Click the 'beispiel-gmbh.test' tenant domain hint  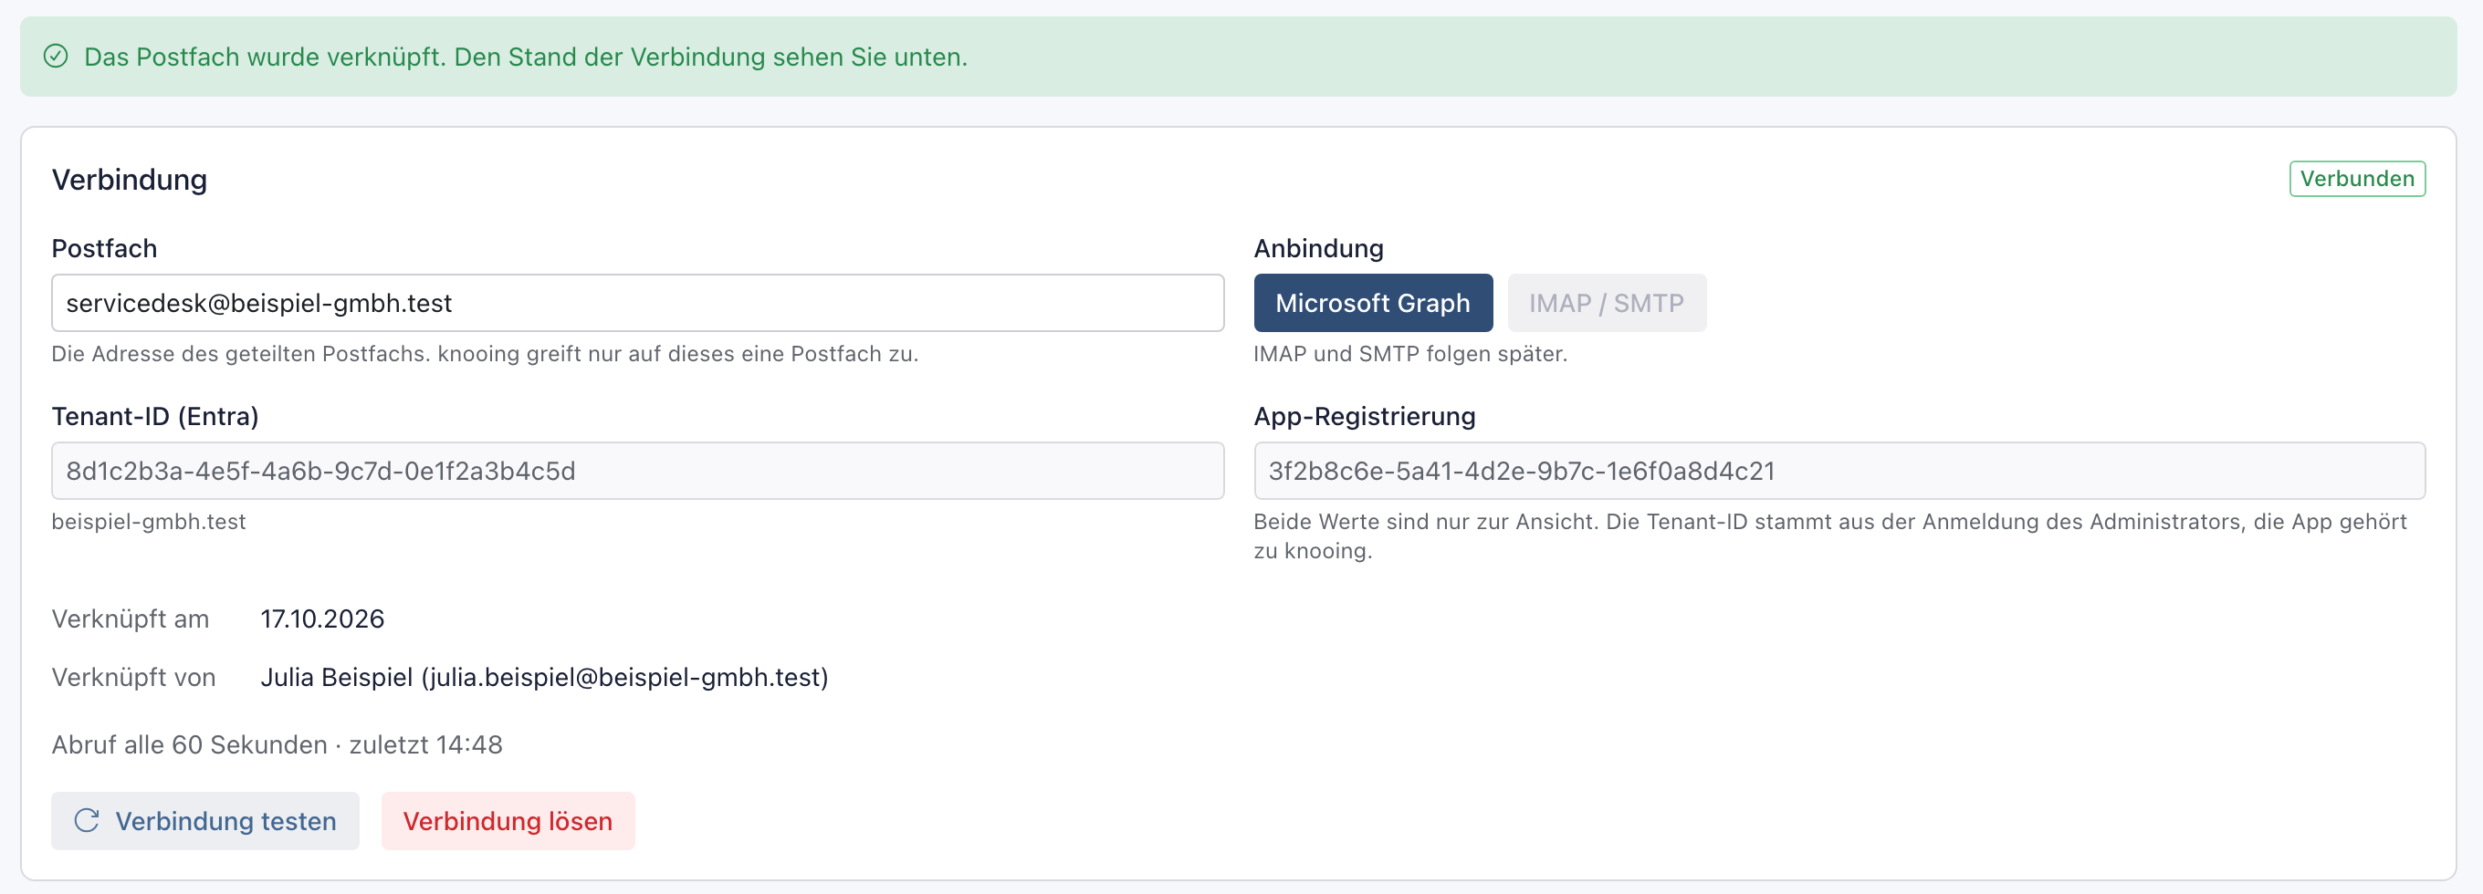149,521
